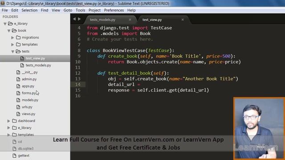Viewport: 285px width, 160px height.
Task: Select the migrations folder label
Action: (x=30, y=37)
